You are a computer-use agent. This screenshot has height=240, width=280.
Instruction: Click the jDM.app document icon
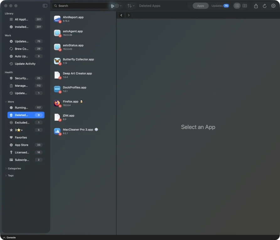coord(57,117)
